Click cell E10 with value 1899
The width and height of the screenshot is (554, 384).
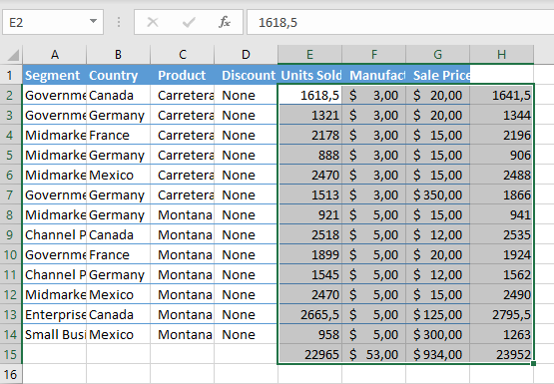[x=309, y=254]
